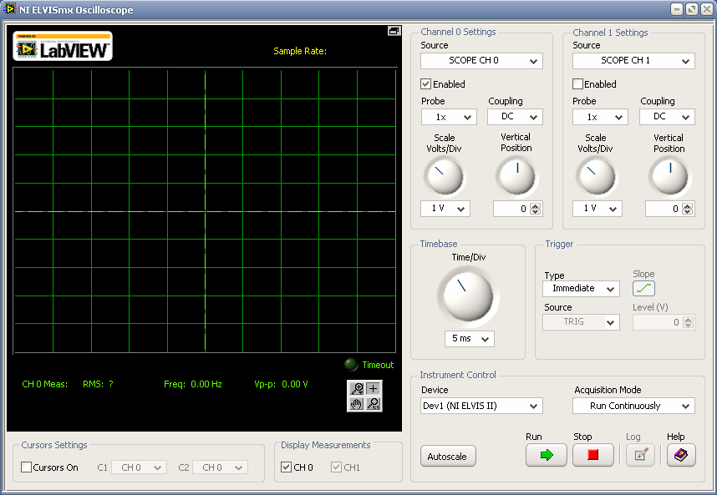Click the graph pop-out icon above the scope display

click(394, 31)
